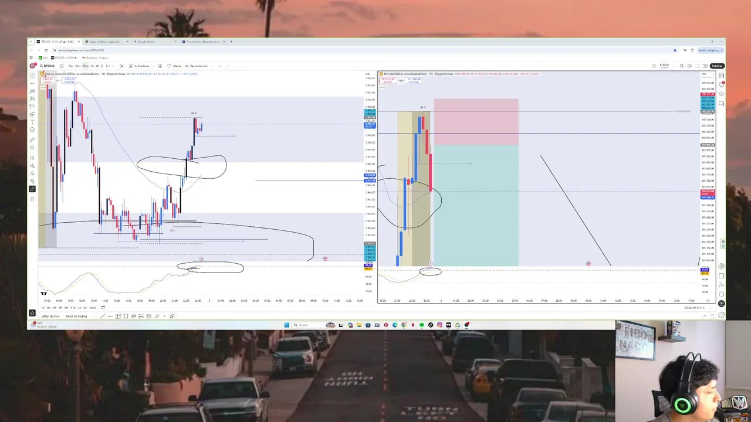Select the 15m timeframe
The height and width of the screenshot is (422, 751).
coord(85,66)
